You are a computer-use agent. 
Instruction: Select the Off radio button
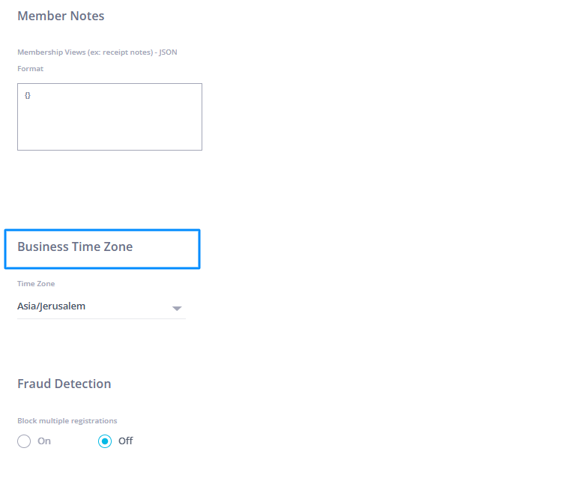pyautogui.click(x=105, y=441)
